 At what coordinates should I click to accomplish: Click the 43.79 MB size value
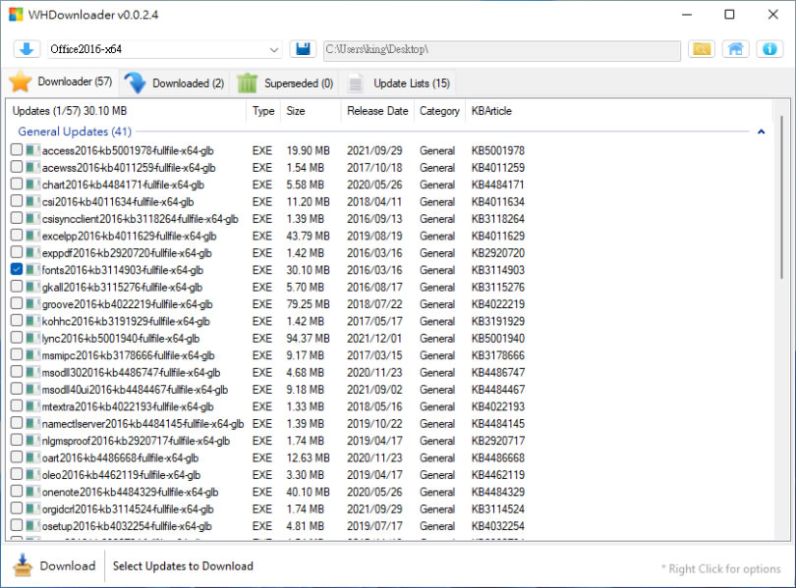(308, 236)
